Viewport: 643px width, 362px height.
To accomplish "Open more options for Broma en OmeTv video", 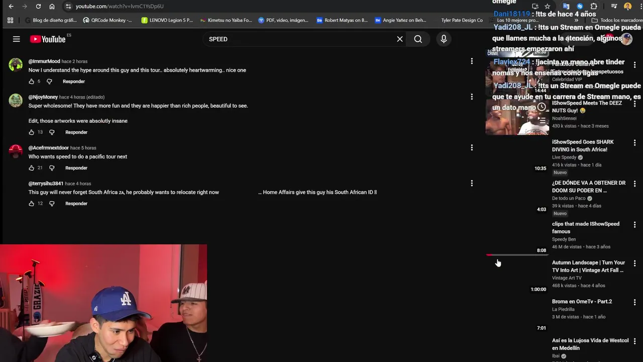I will pyautogui.click(x=635, y=303).
